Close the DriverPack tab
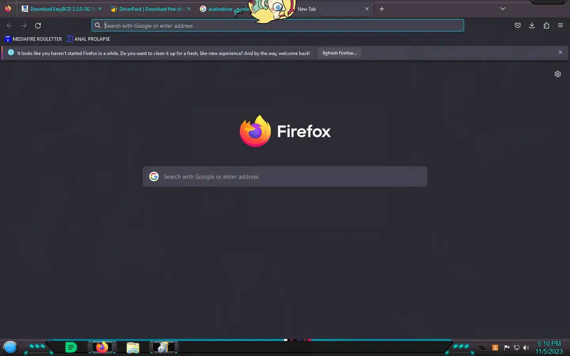 [x=189, y=9]
